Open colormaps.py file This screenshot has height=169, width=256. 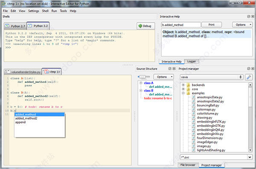[206, 109]
